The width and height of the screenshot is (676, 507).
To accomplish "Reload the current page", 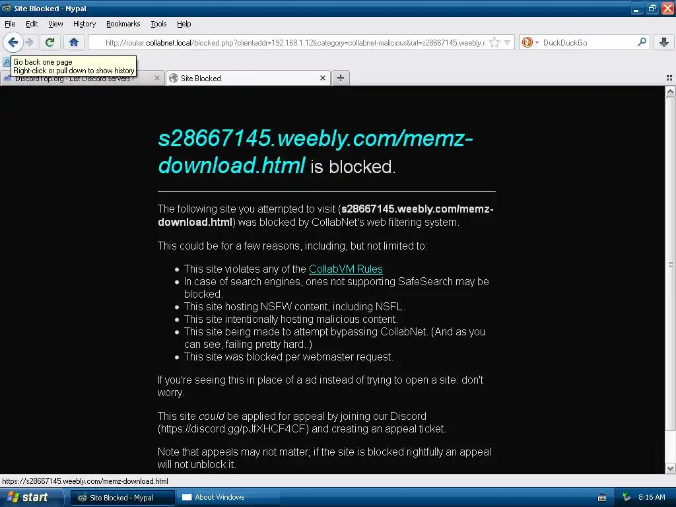I will click(x=50, y=42).
